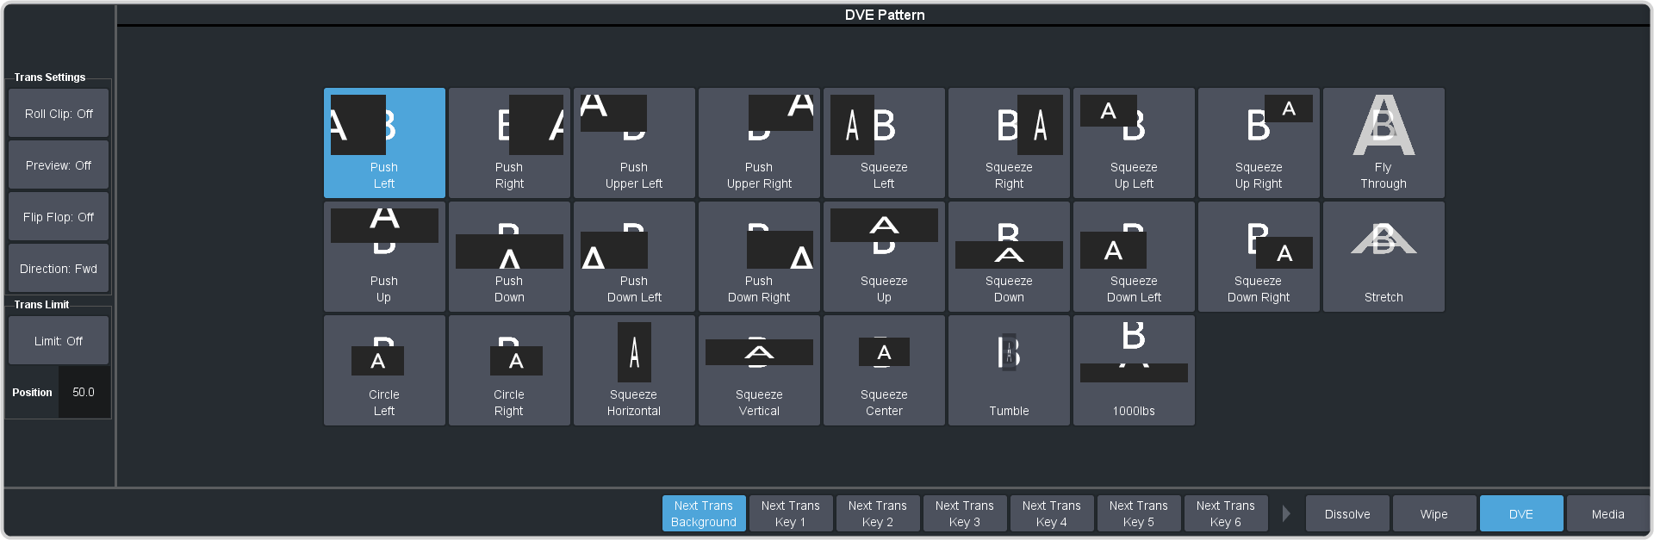Viewport: 1654px width, 540px height.
Task: Choose the Push Upper Left pattern
Action: coord(634,143)
